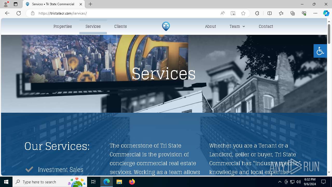Go back to the previous page

7,13
